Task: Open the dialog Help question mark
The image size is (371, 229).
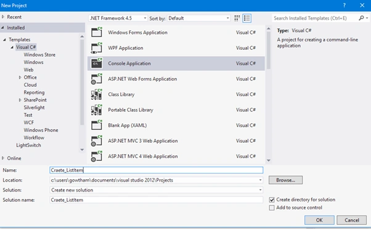Action: point(344,5)
